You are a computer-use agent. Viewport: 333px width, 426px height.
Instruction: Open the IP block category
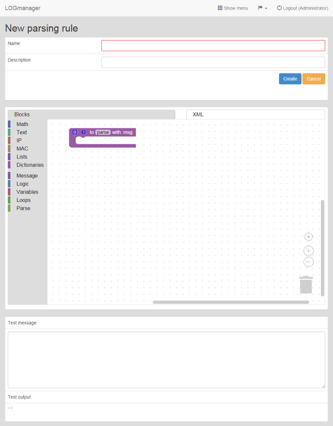[28, 141]
